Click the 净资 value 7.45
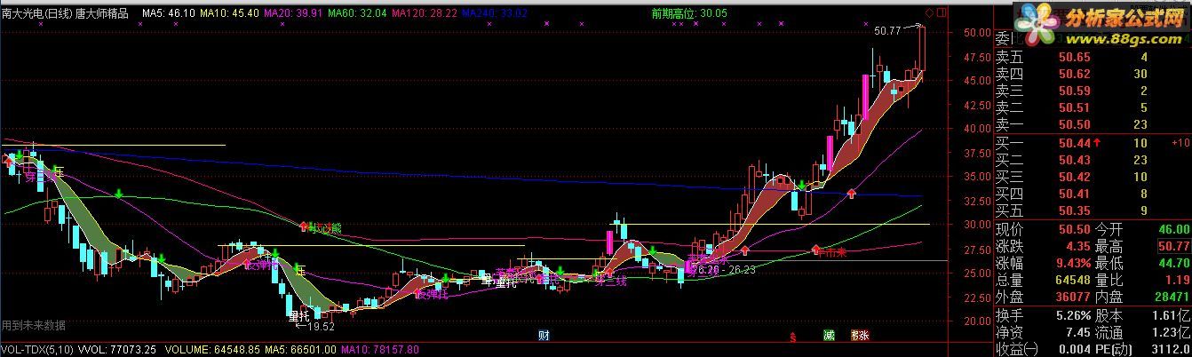The image size is (1192, 357). (x=1077, y=330)
